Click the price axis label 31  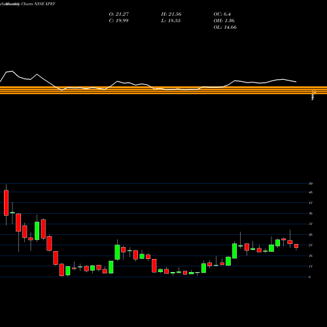coord(311,224)
